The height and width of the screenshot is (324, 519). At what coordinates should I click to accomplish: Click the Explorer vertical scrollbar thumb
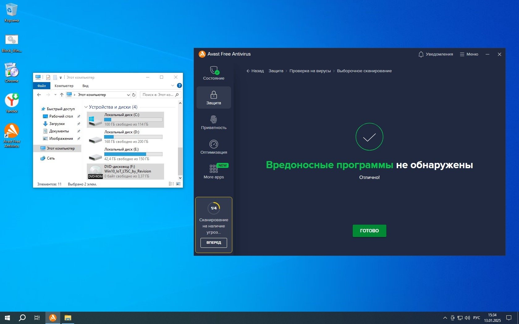click(x=180, y=161)
